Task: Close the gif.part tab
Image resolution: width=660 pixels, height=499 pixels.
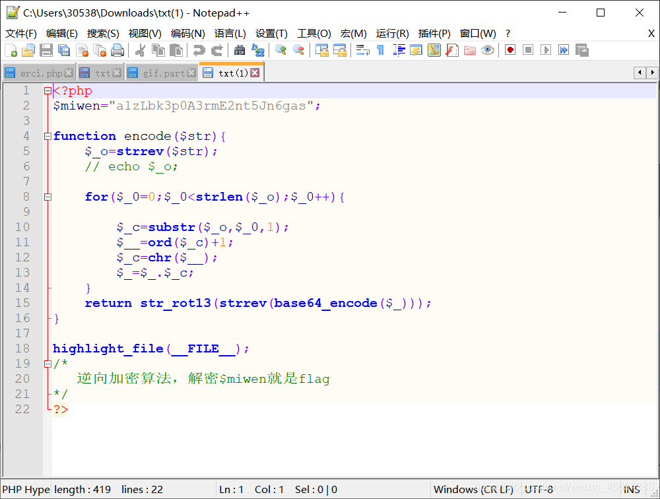Action: (191, 73)
